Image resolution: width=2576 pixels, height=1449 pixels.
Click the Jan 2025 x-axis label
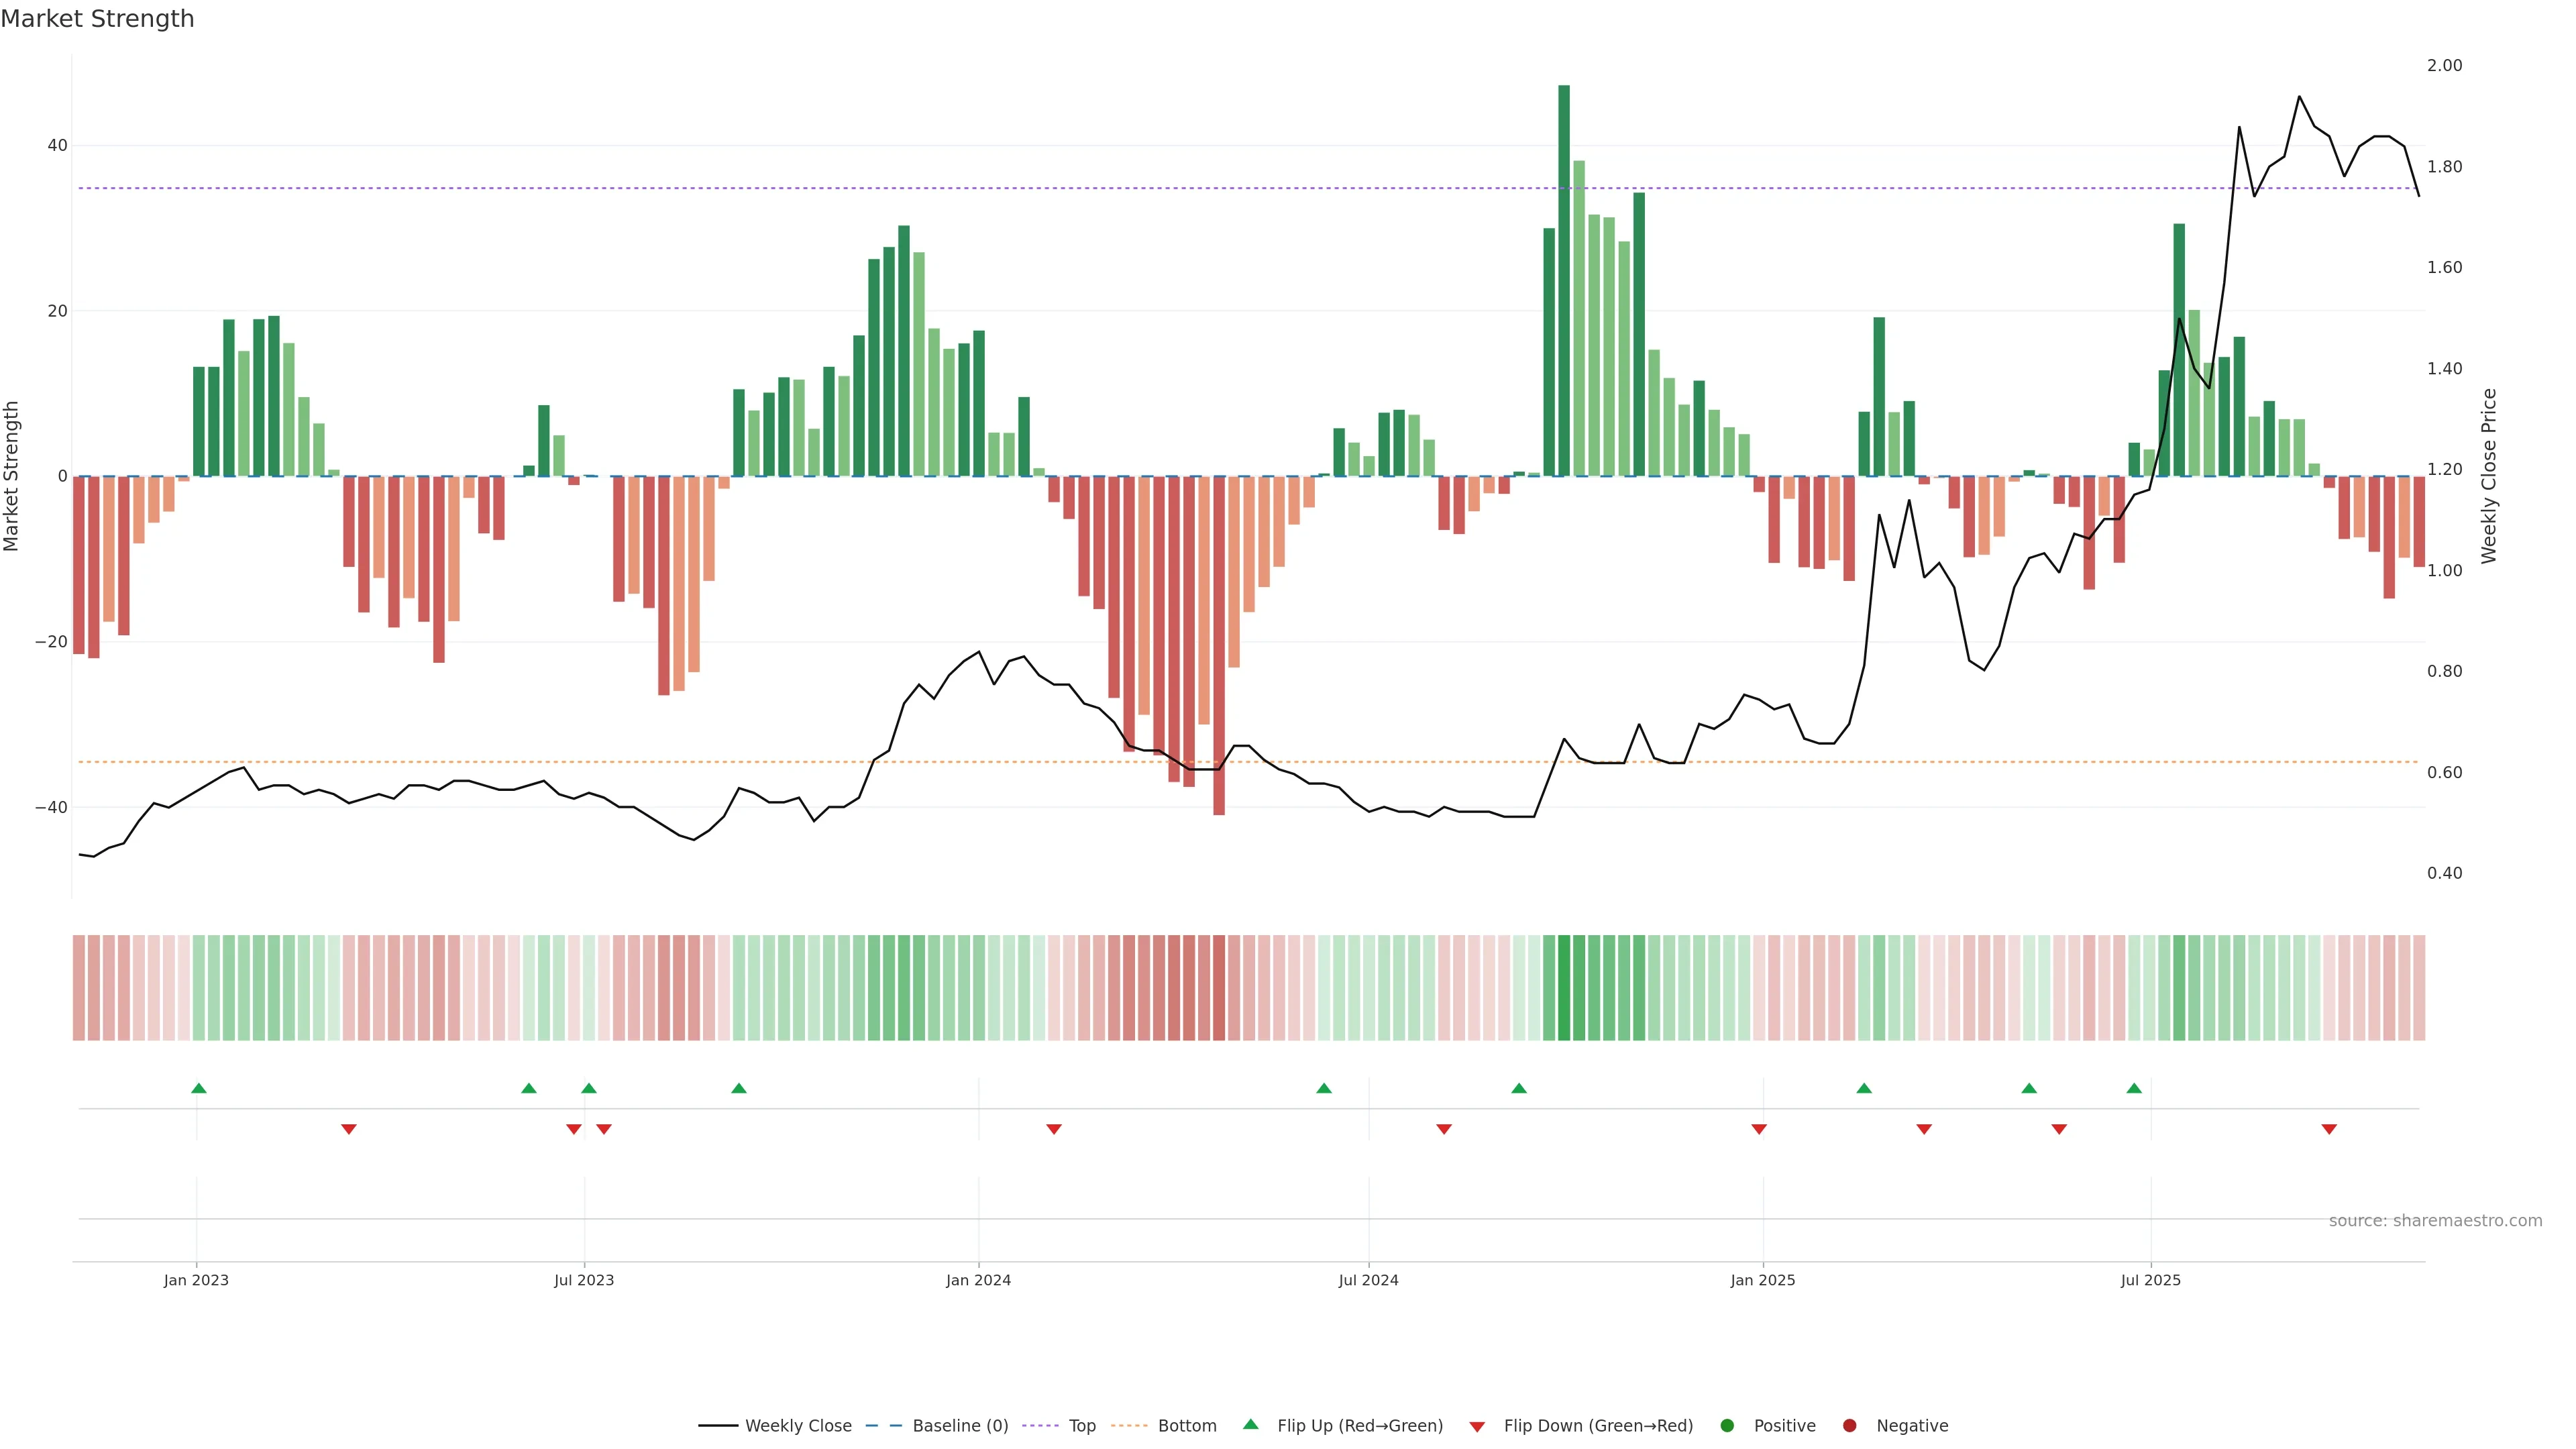(x=1762, y=1280)
